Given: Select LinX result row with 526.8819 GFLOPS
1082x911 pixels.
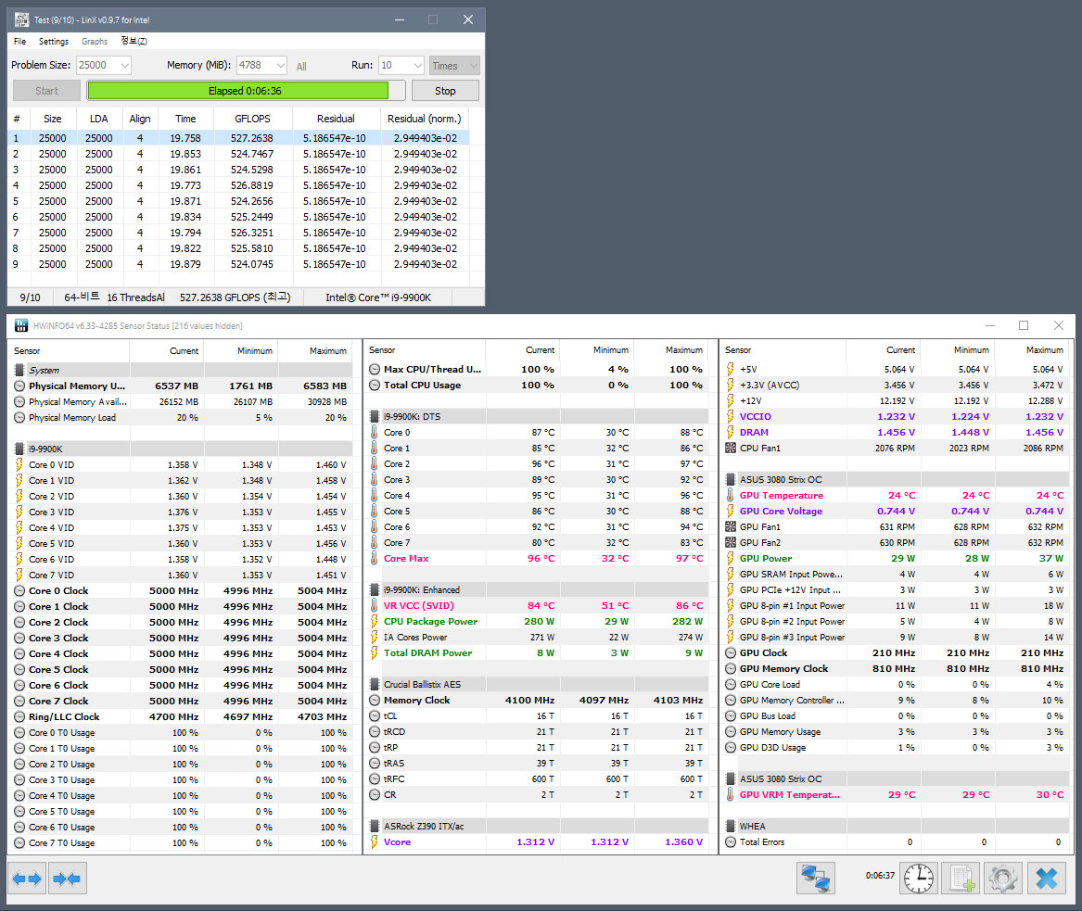Looking at the screenshot, I should [239, 185].
